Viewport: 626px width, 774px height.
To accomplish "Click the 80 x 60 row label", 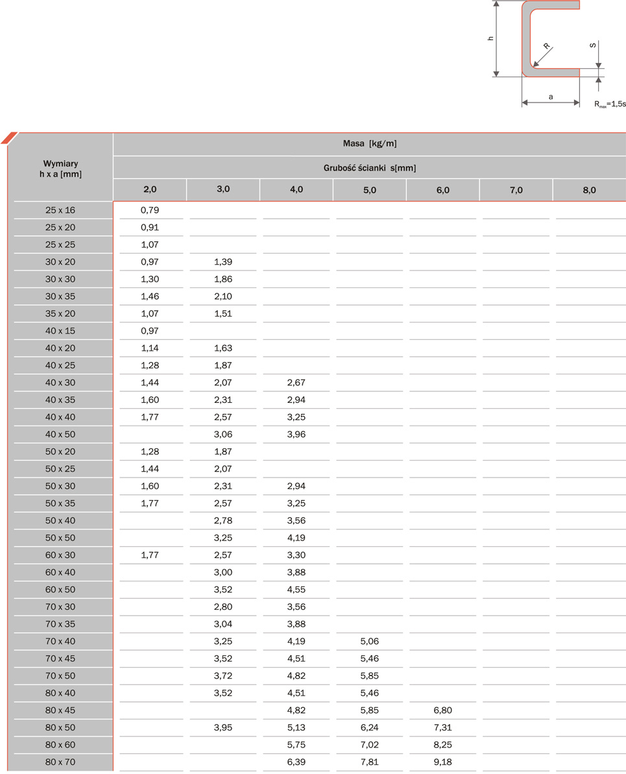I will point(60,745).
